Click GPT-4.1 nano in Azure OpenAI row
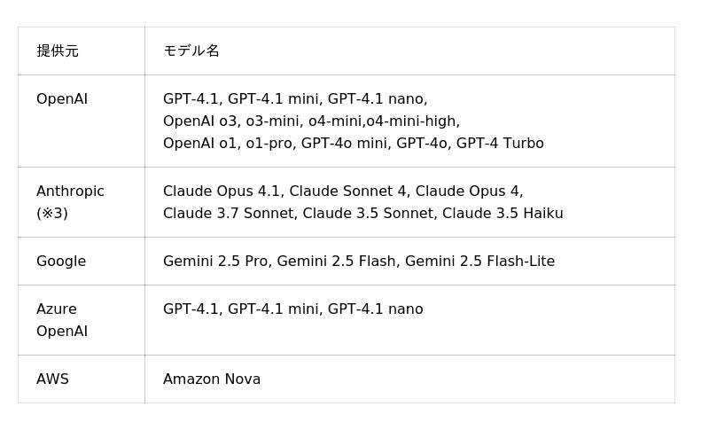Screen dimensions: 709x430 coord(375,309)
